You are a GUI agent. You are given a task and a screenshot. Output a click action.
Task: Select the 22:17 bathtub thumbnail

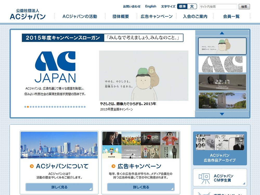tap(222, 82)
